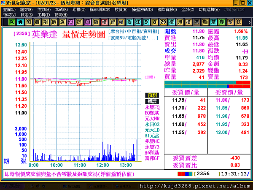
Task: Click the magenta 綜 toolbar icon
Action: (87, 22)
